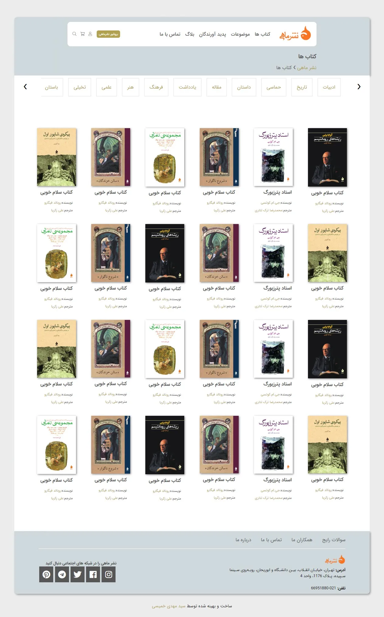Select the ادبیات category tab
This screenshot has width=384, height=617.
click(x=329, y=87)
